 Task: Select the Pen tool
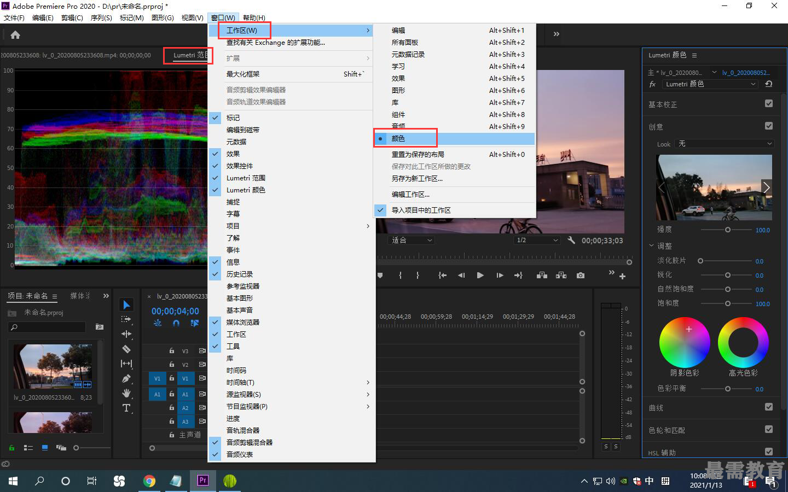pyautogui.click(x=126, y=378)
